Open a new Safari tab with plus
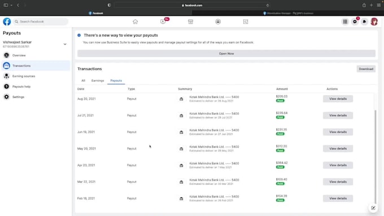 [x=371, y=5]
